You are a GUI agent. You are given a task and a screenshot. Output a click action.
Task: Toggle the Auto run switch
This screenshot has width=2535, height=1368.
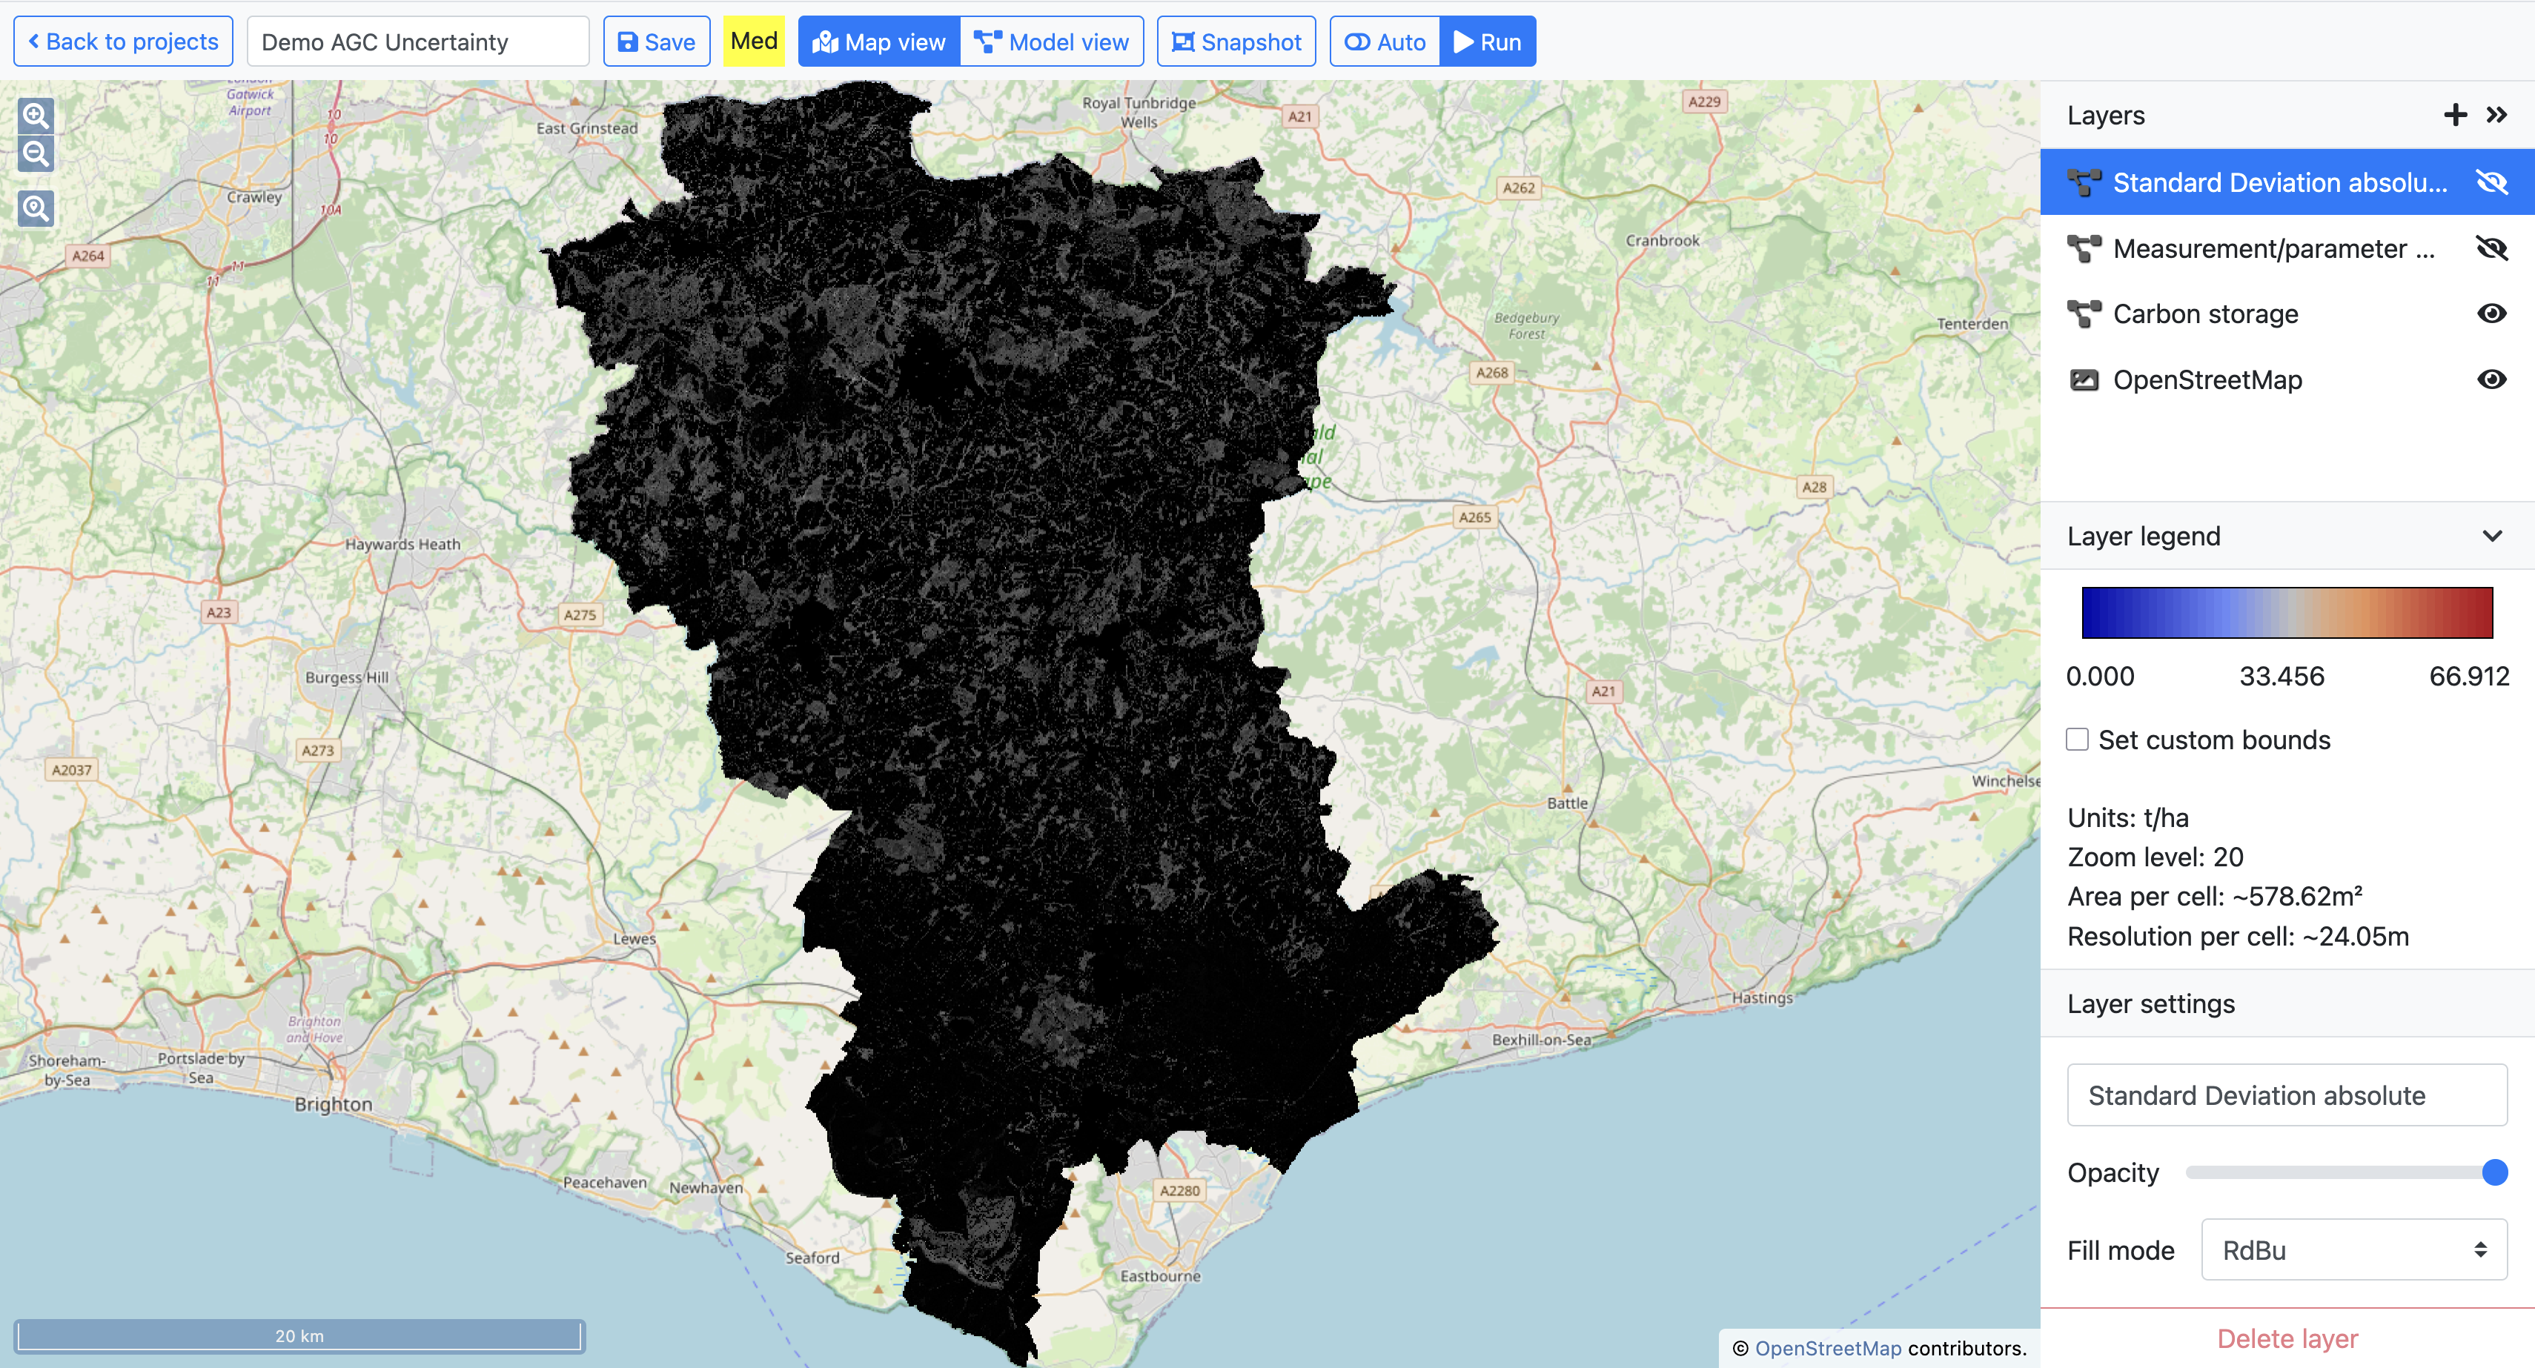pyautogui.click(x=1385, y=42)
